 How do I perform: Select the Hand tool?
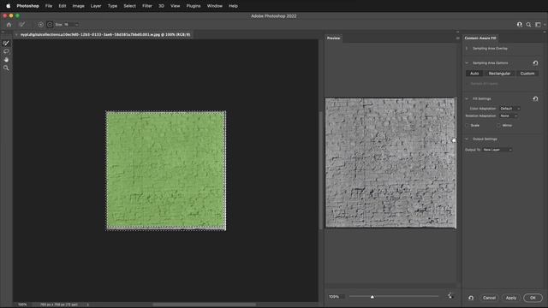tap(6, 59)
